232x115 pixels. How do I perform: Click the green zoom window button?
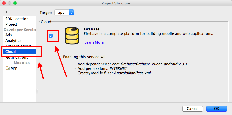(15, 3)
